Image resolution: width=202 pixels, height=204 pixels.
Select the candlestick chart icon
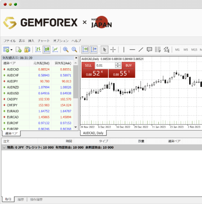(47, 50)
